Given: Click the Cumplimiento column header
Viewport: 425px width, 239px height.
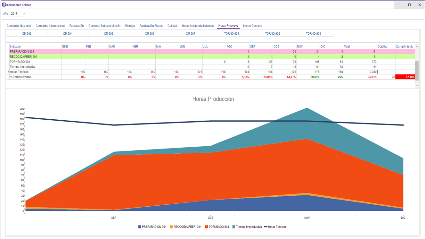Looking at the screenshot, I should [405, 47].
